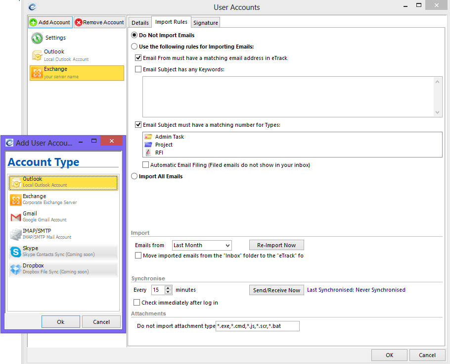This screenshot has width=450, height=364.
Task: Choose Dropbox File Sync account type
Action: (x=63, y=269)
